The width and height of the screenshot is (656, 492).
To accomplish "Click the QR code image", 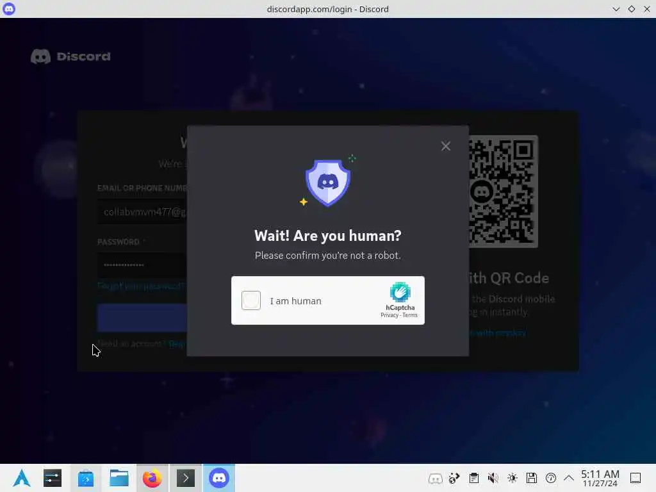I will tap(504, 191).
